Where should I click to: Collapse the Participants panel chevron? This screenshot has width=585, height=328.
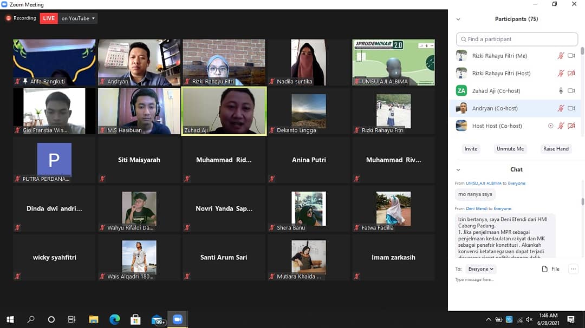[x=458, y=19]
